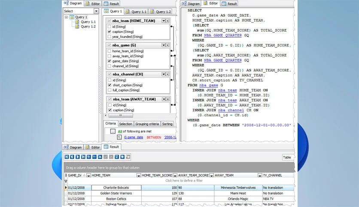Viewport: 359px width, 207px height.
Task: Uncheck game_date (String) field
Action: point(110,61)
